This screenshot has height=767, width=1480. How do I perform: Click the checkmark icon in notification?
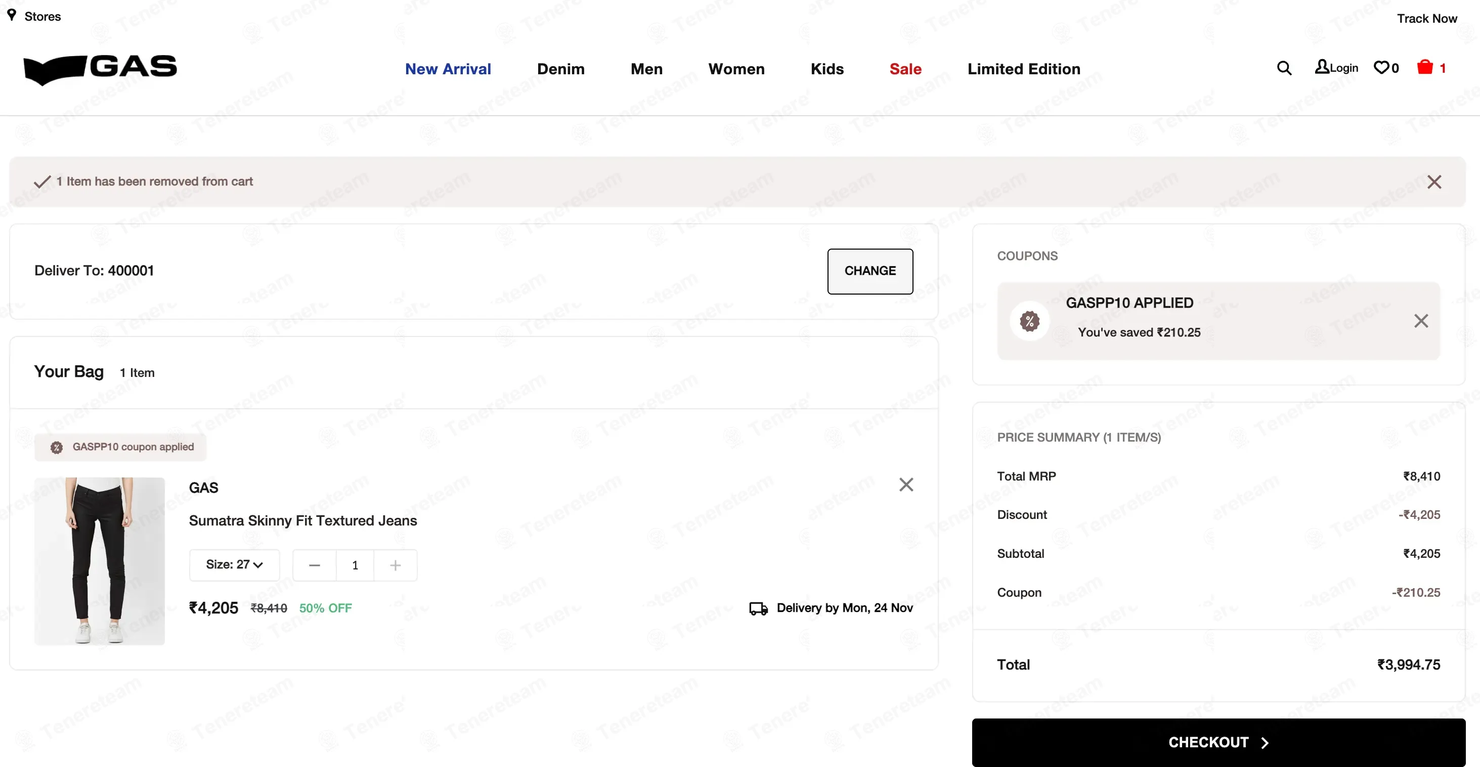(42, 181)
